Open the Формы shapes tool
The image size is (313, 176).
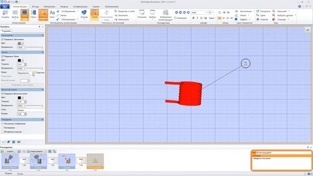click(x=84, y=15)
